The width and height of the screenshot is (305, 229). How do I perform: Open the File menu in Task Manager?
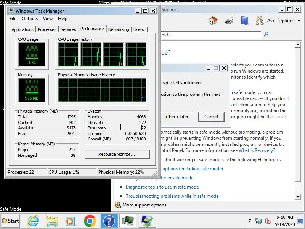13,19
